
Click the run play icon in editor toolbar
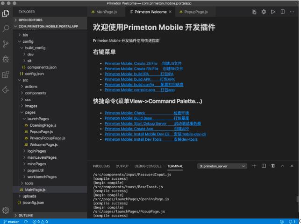coord(273,12)
